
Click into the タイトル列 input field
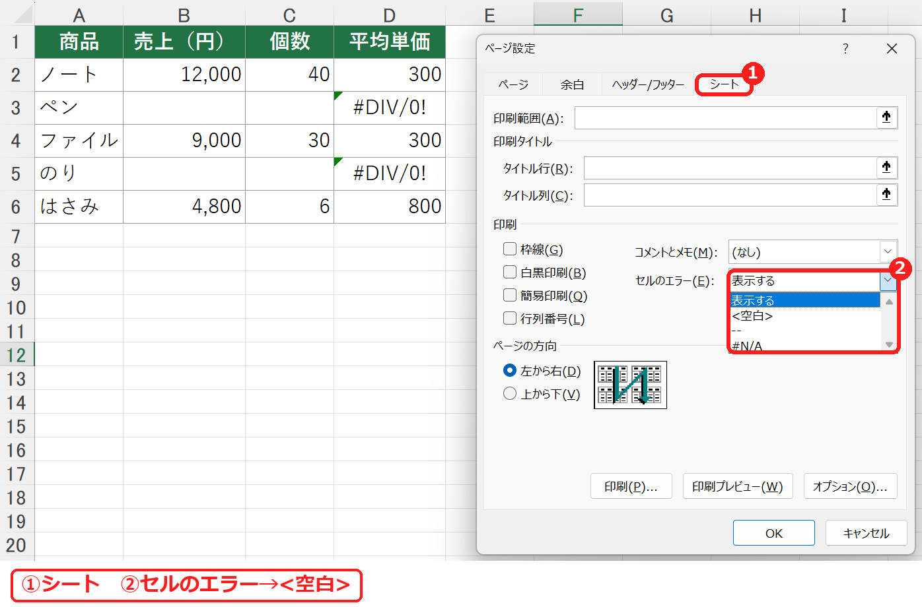[730, 195]
